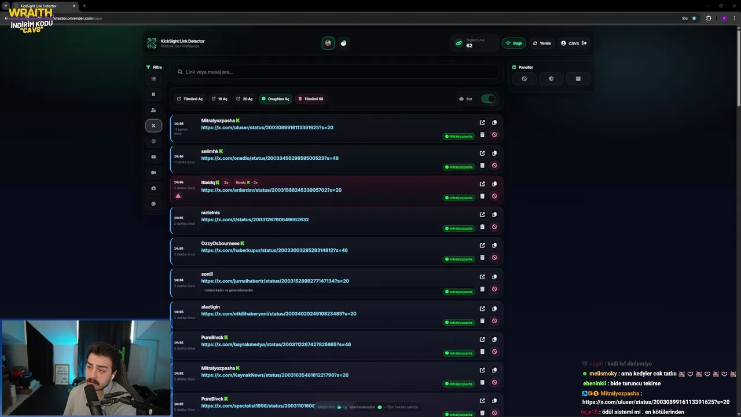Open x.com/onedio status link

click(270, 158)
